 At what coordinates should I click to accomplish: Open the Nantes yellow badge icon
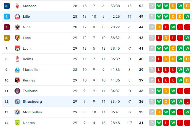pos(17,123)
